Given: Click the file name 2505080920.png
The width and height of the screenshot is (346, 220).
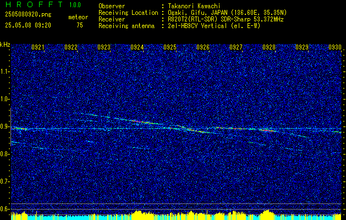Looking at the screenshot, I should (28, 15).
